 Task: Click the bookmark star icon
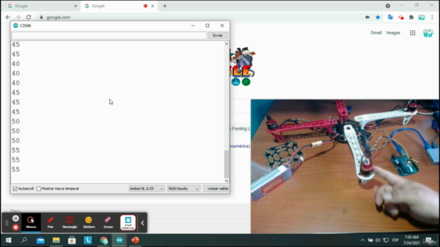378,17
